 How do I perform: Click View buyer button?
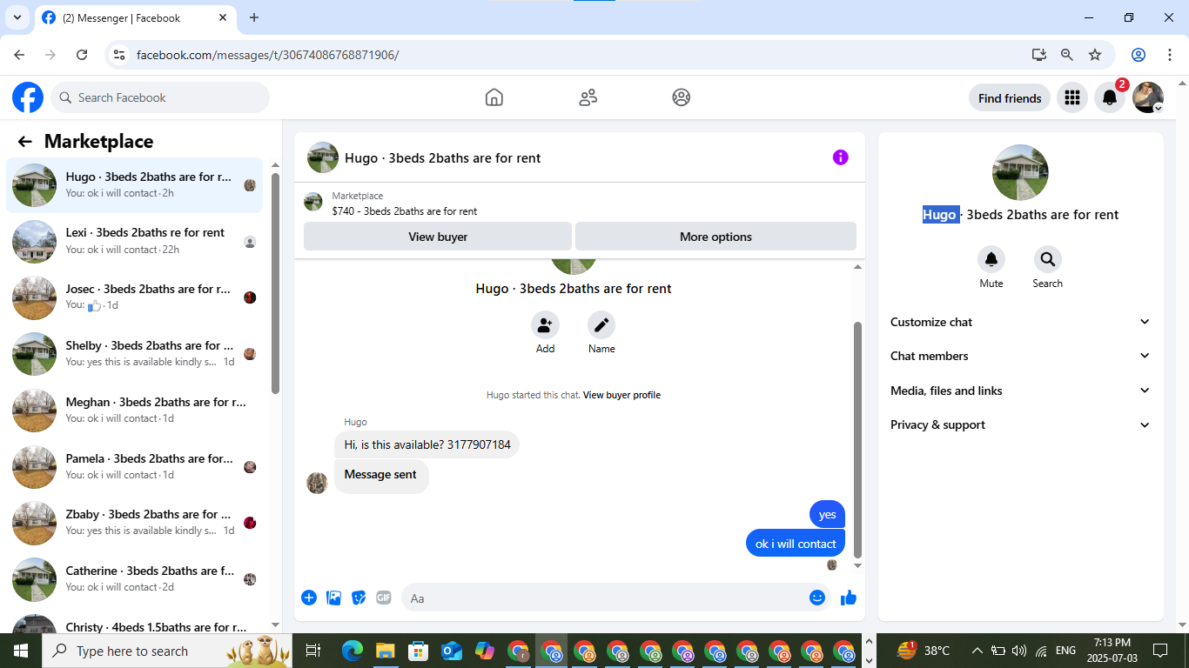pos(438,237)
